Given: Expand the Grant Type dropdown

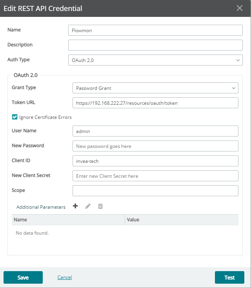Looking at the screenshot, I should pos(155,88).
